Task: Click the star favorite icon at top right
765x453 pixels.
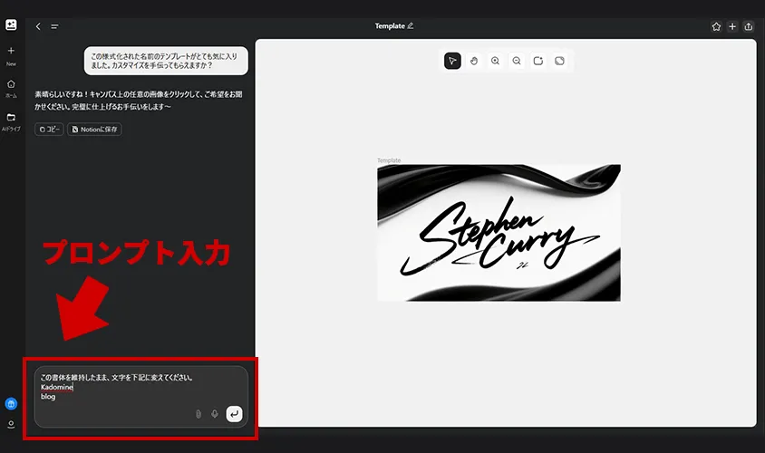Action: [x=716, y=26]
